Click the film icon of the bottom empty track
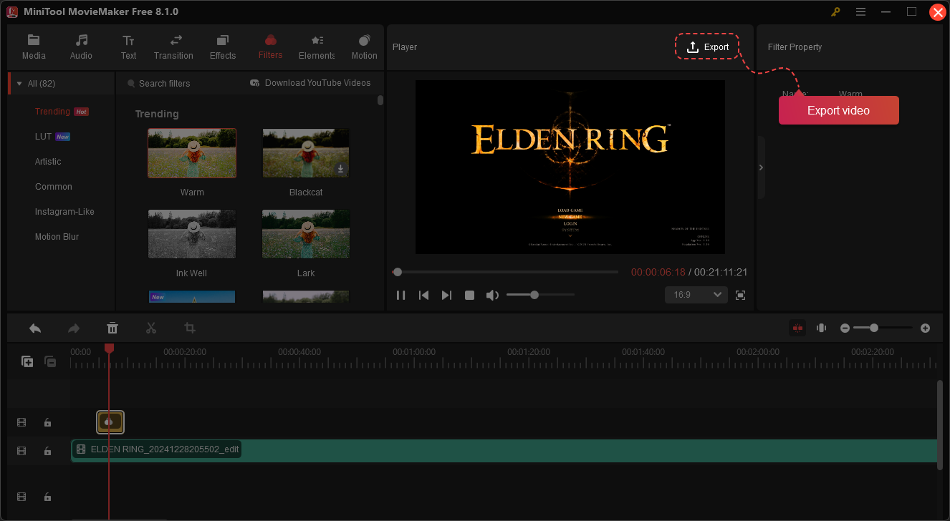The width and height of the screenshot is (950, 521). [21, 497]
